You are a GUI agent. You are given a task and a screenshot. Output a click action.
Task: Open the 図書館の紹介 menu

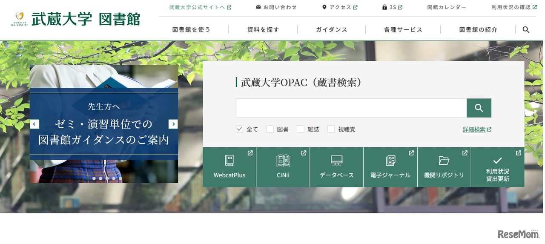click(478, 29)
